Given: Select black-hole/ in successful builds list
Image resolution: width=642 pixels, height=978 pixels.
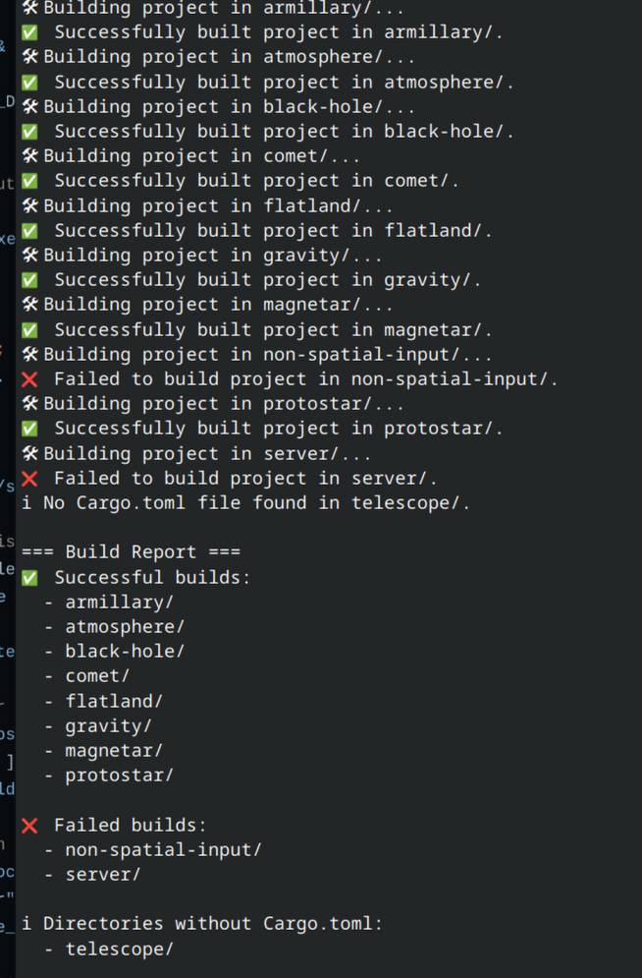Looking at the screenshot, I should [126, 651].
